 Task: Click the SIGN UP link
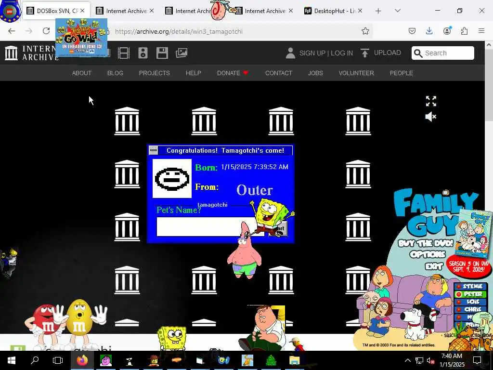[x=312, y=53]
